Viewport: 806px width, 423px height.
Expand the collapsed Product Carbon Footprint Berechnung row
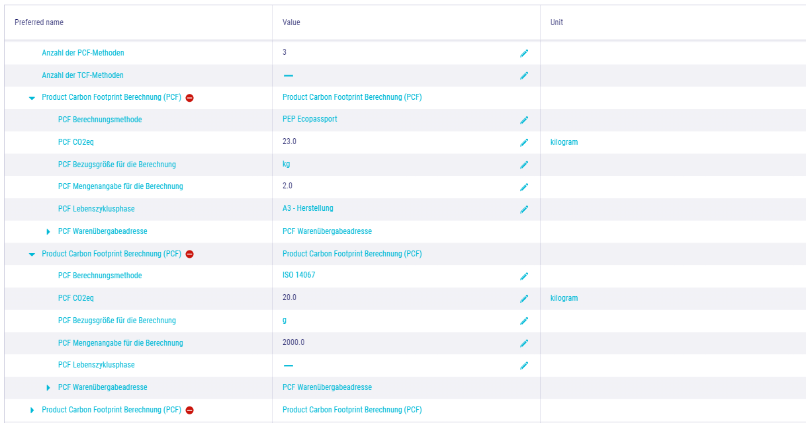coord(32,410)
